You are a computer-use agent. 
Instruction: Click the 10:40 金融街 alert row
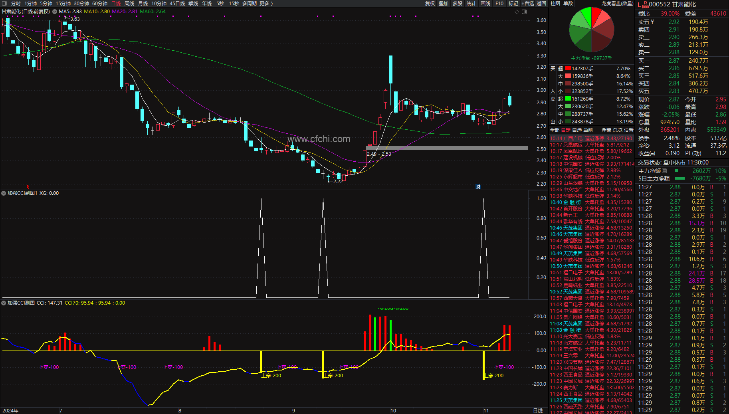tap(592, 202)
